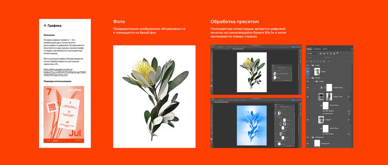Select the Background layer thumbnail
Image resolution: width=388 pixels, height=165 pixels.
pyautogui.click(x=317, y=144)
